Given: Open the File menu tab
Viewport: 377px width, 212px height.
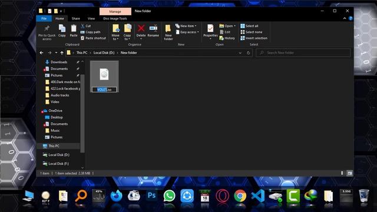Looking at the screenshot, I should [x=44, y=18].
